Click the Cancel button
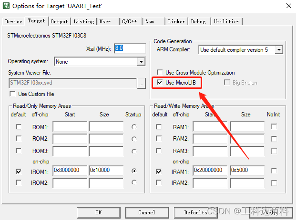 (x=147, y=213)
